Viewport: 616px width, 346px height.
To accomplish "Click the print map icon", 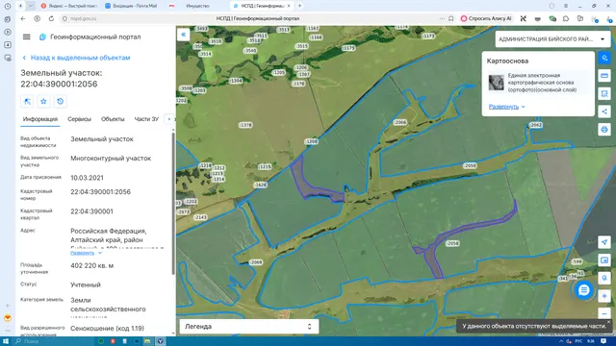I will (x=604, y=130).
